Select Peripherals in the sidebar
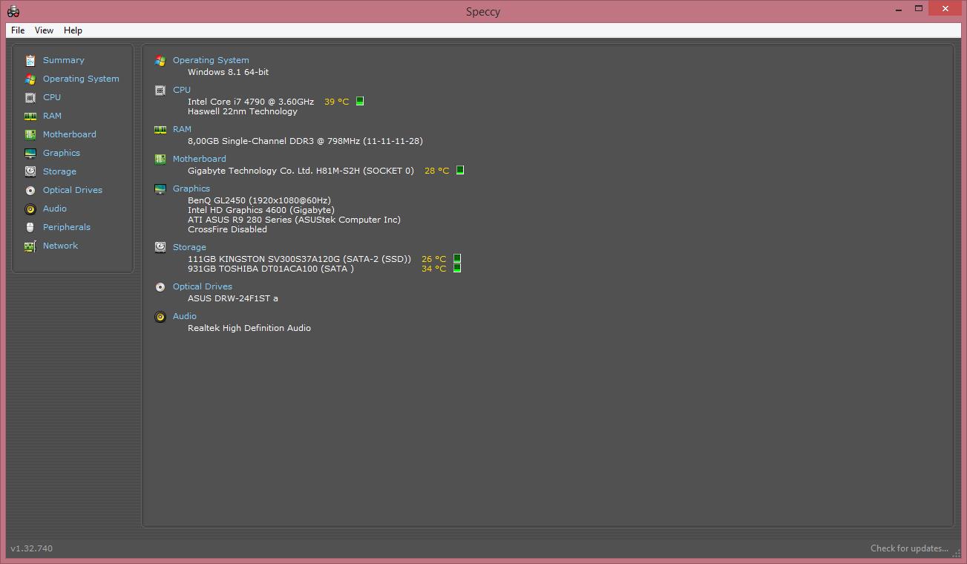Viewport: 967px width, 564px height. pyautogui.click(x=67, y=227)
